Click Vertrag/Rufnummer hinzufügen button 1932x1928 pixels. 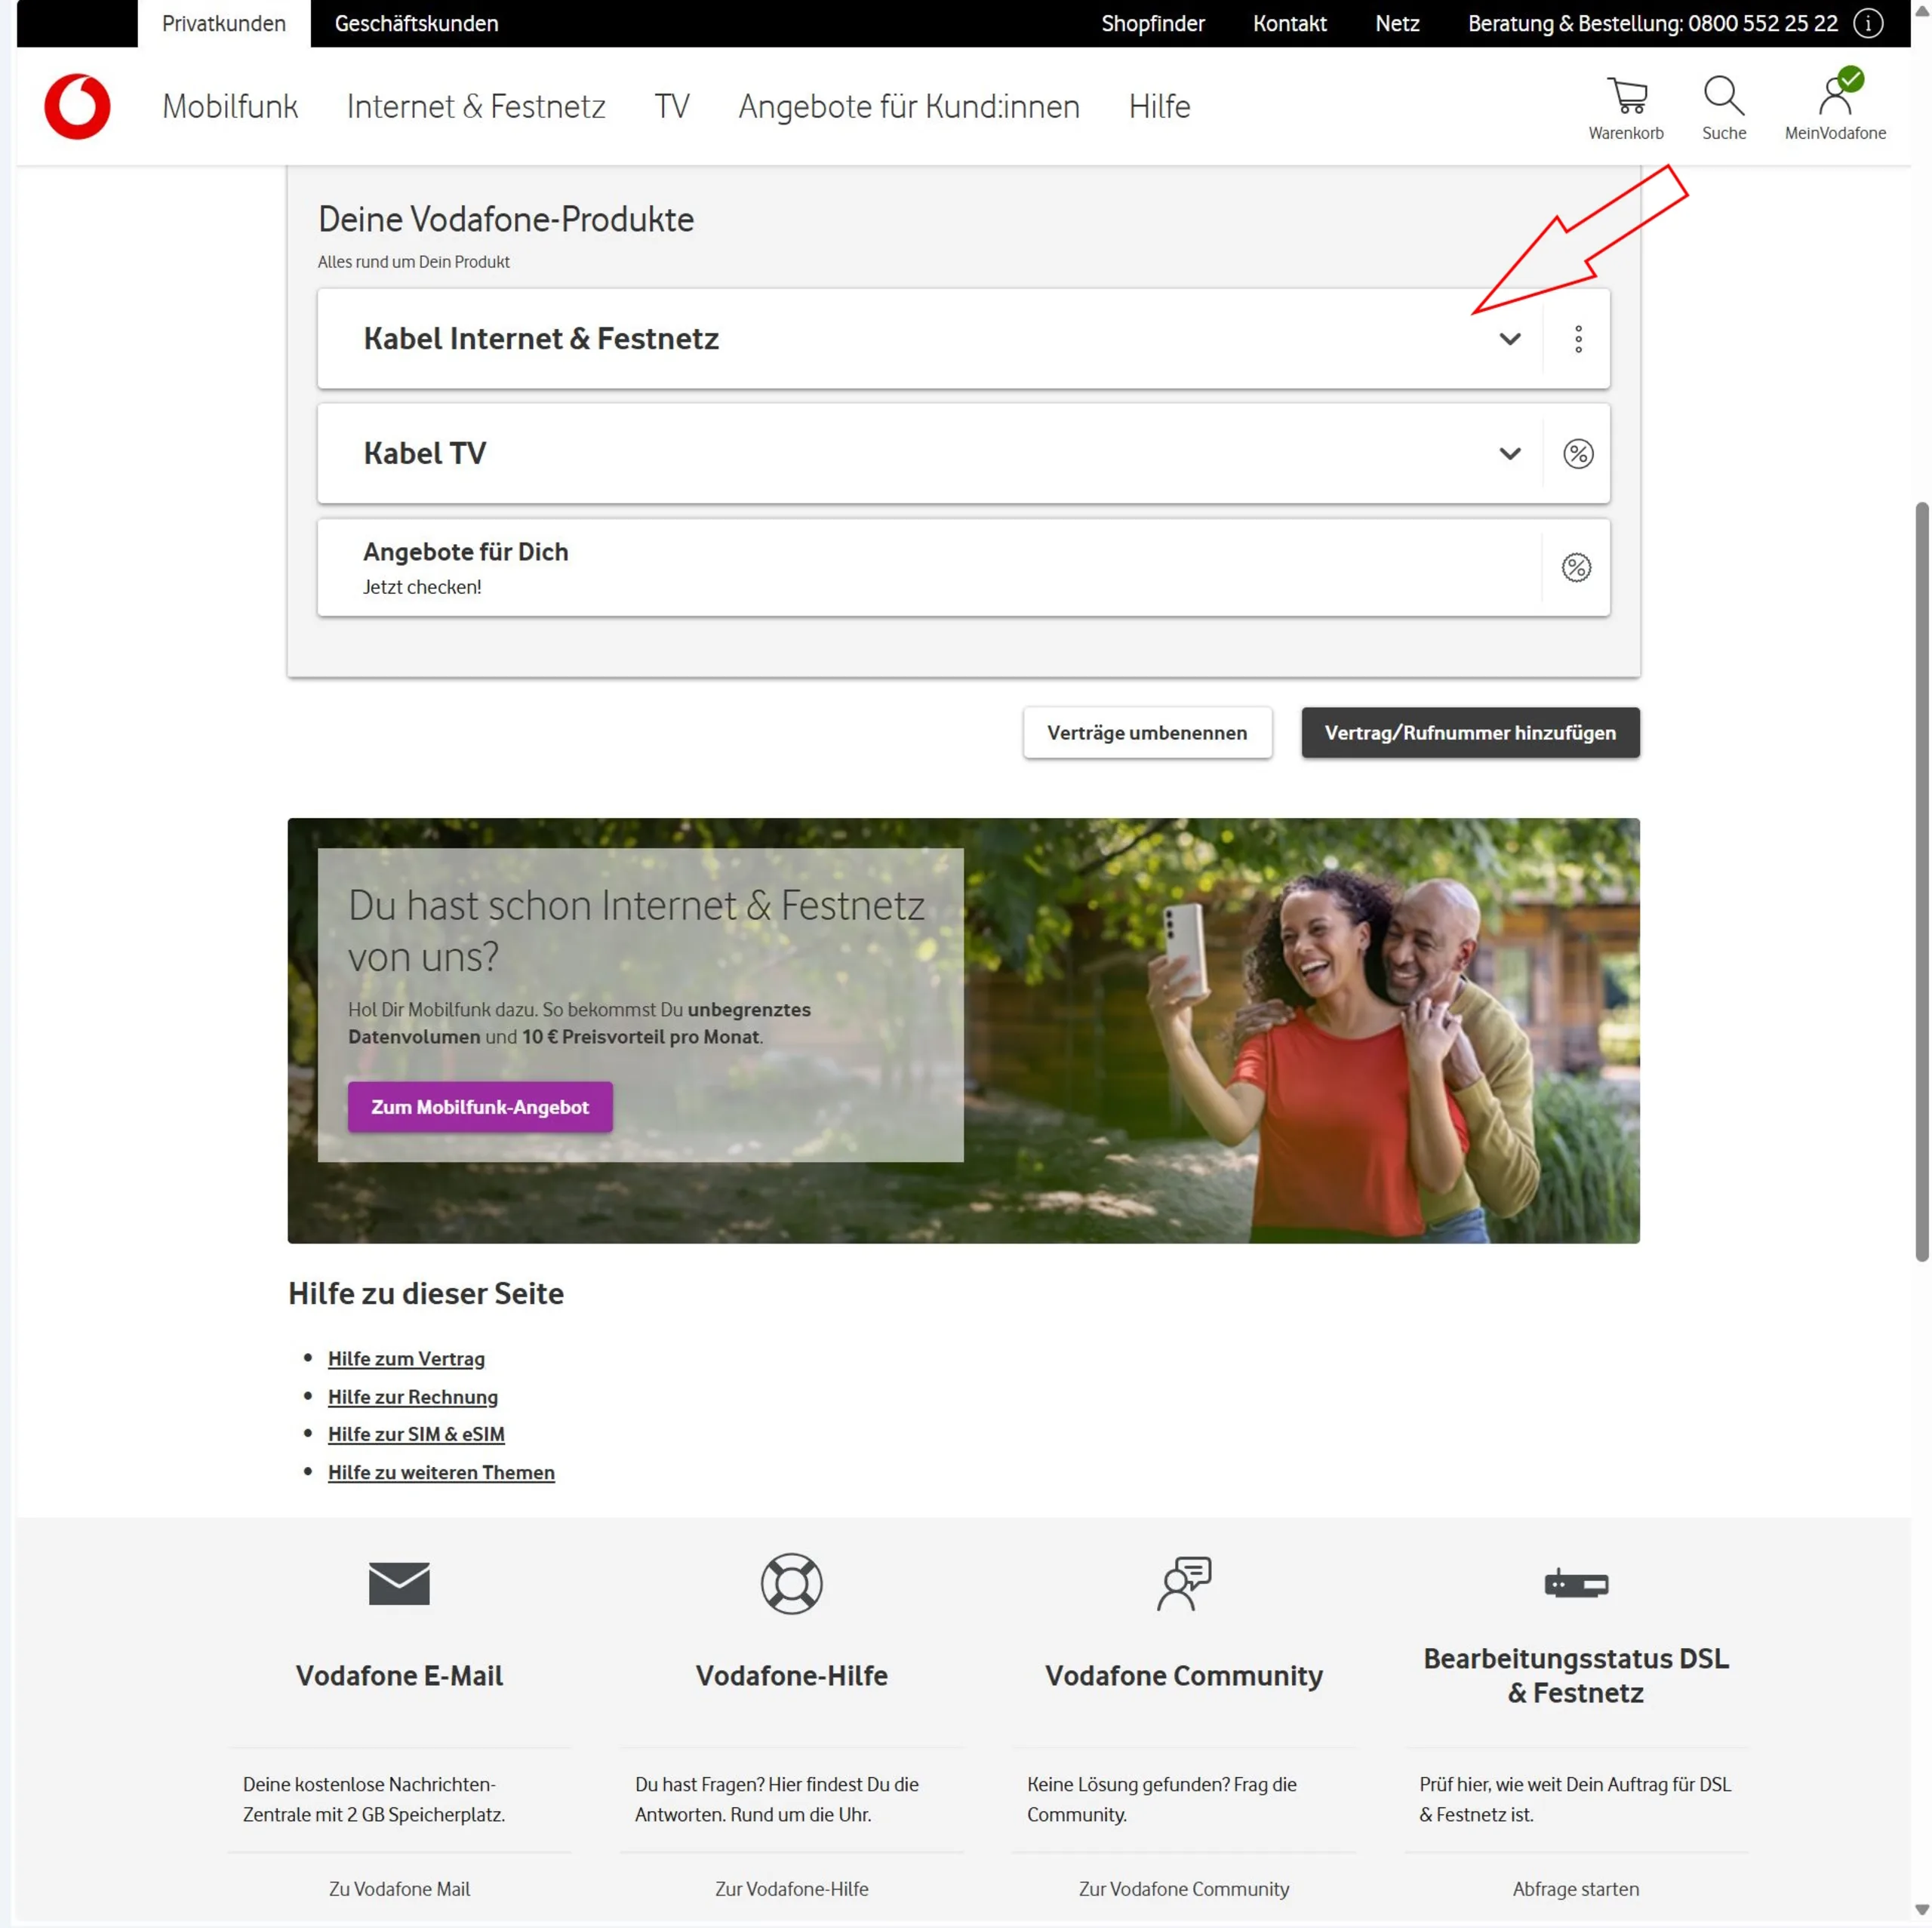[x=1470, y=733]
